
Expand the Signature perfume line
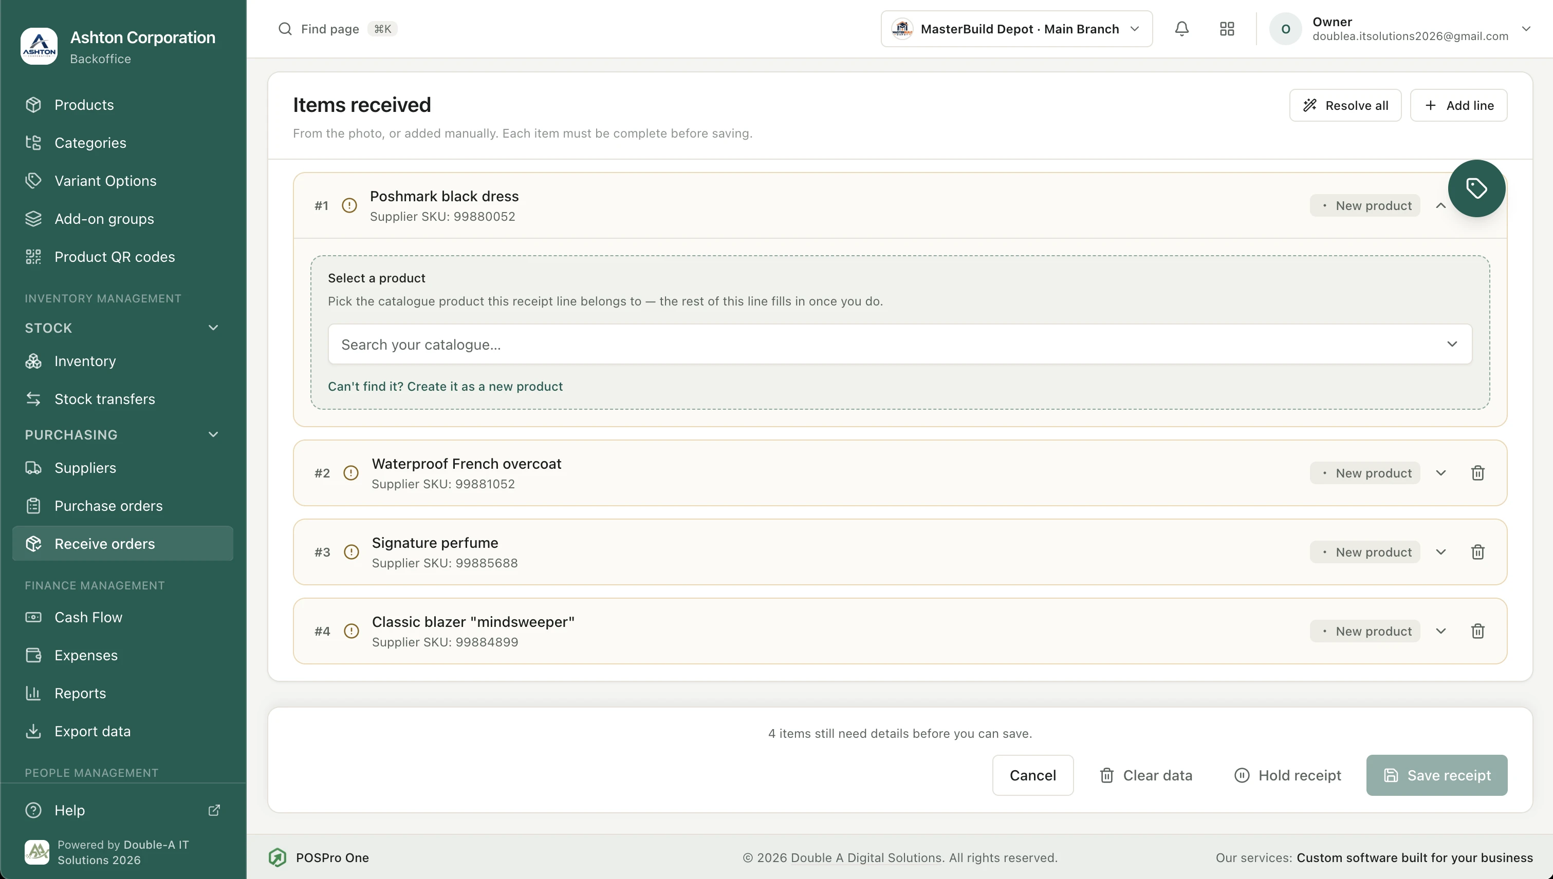[x=1440, y=552]
